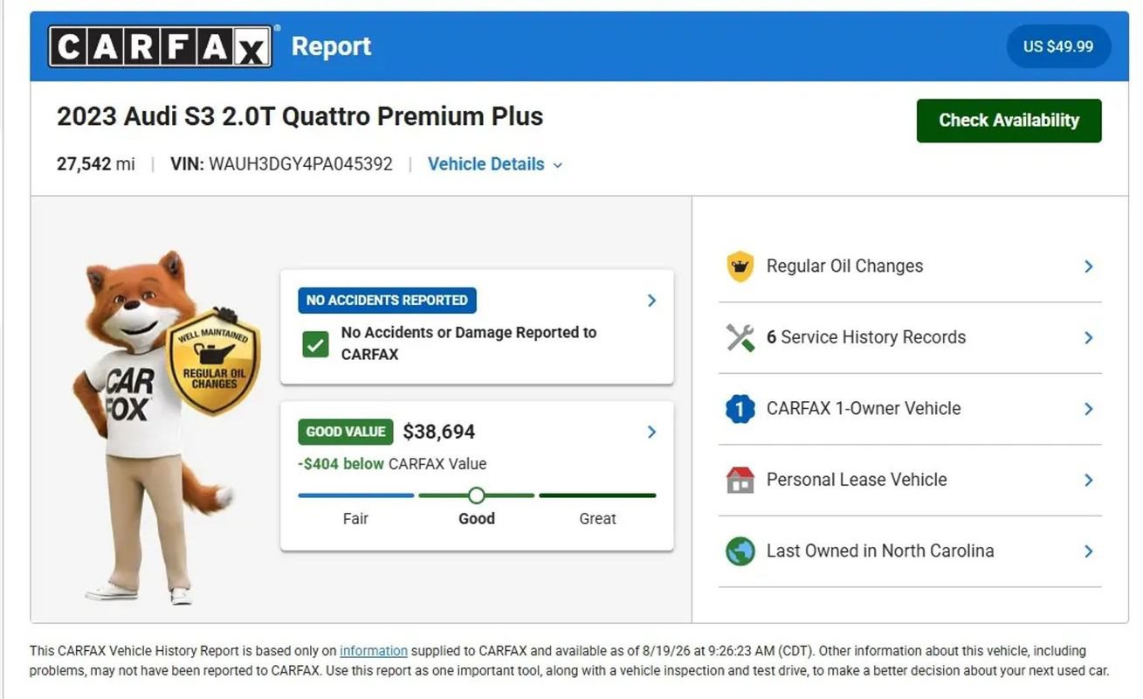Click the globe Last Owned icon
This screenshot has height=699, width=1143.
740,551
